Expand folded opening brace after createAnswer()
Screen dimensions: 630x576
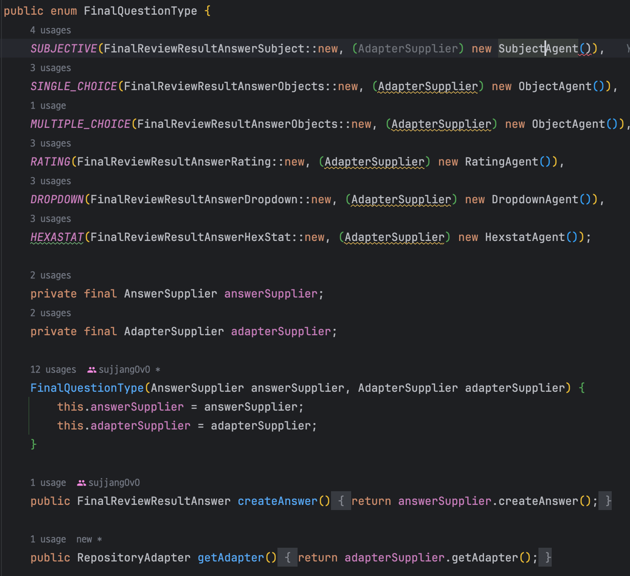coord(341,501)
